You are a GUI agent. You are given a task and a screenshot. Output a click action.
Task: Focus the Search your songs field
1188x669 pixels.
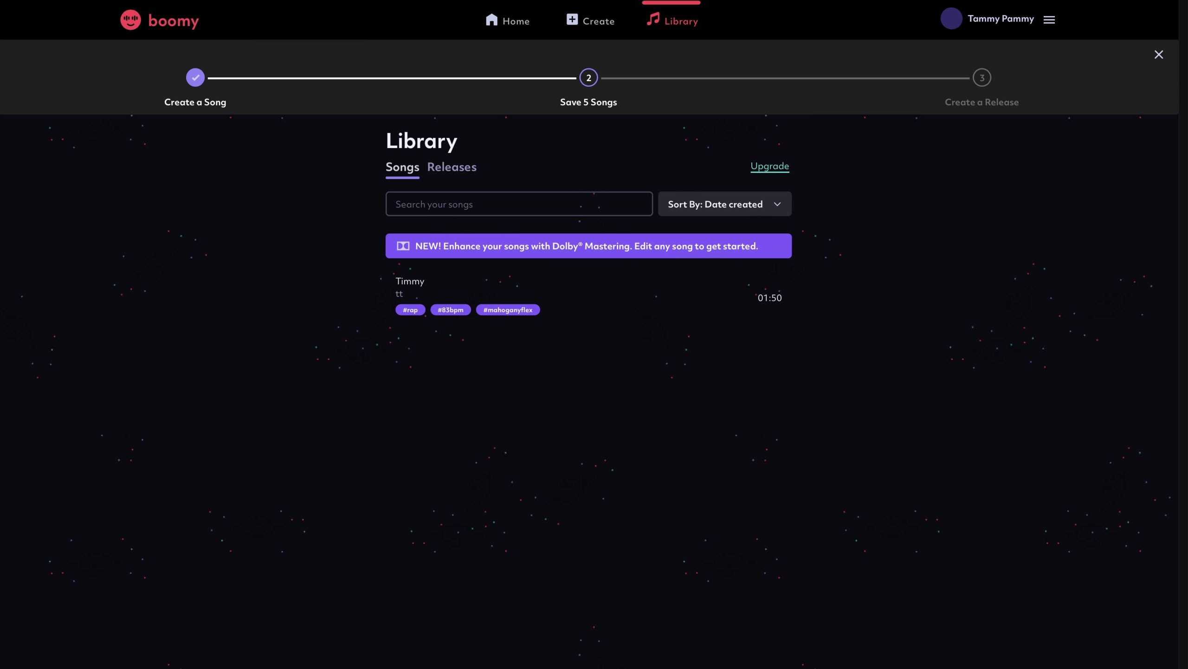click(518, 204)
